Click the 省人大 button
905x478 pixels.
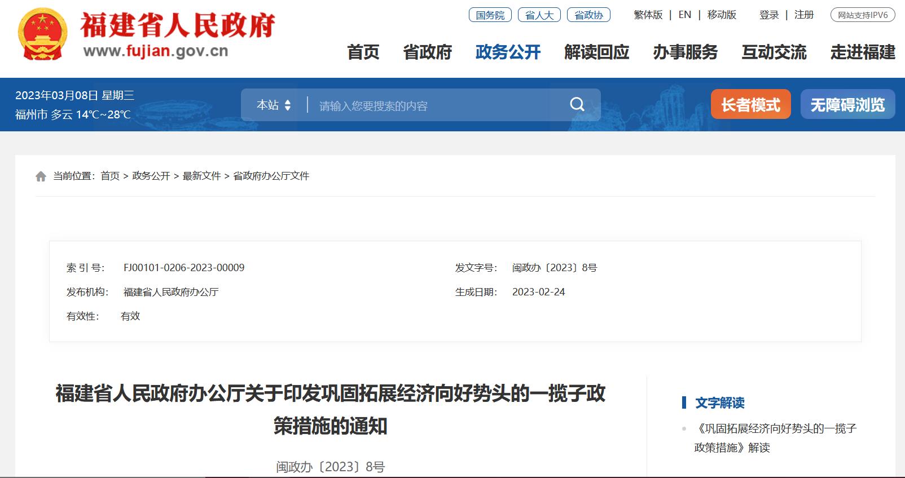pos(539,15)
